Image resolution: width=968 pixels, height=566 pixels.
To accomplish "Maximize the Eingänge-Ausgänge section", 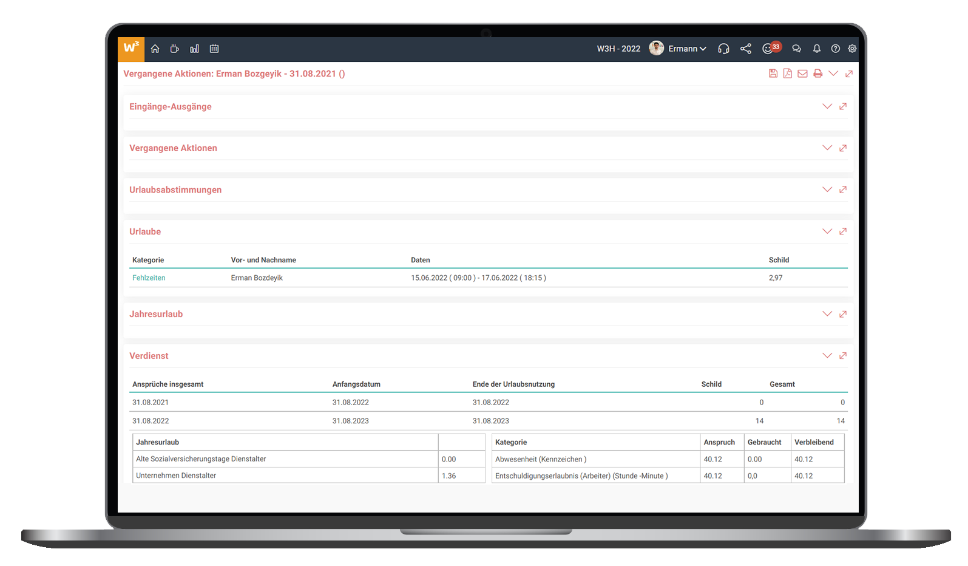I will pyautogui.click(x=843, y=106).
